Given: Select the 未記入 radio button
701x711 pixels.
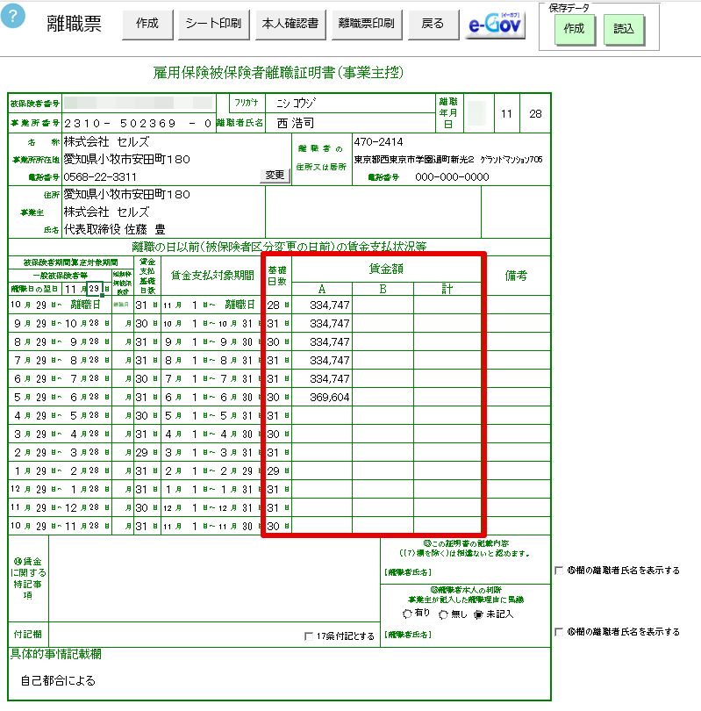Looking at the screenshot, I should [478, 614].
